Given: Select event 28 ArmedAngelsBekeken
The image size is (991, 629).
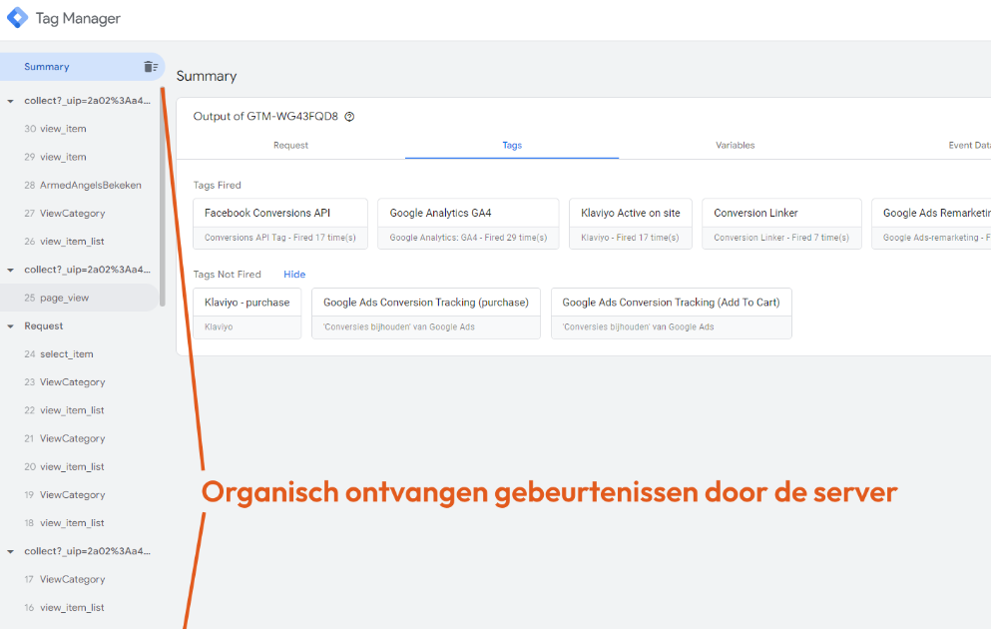Looking at the screenshot, I should tap(90, 185).
